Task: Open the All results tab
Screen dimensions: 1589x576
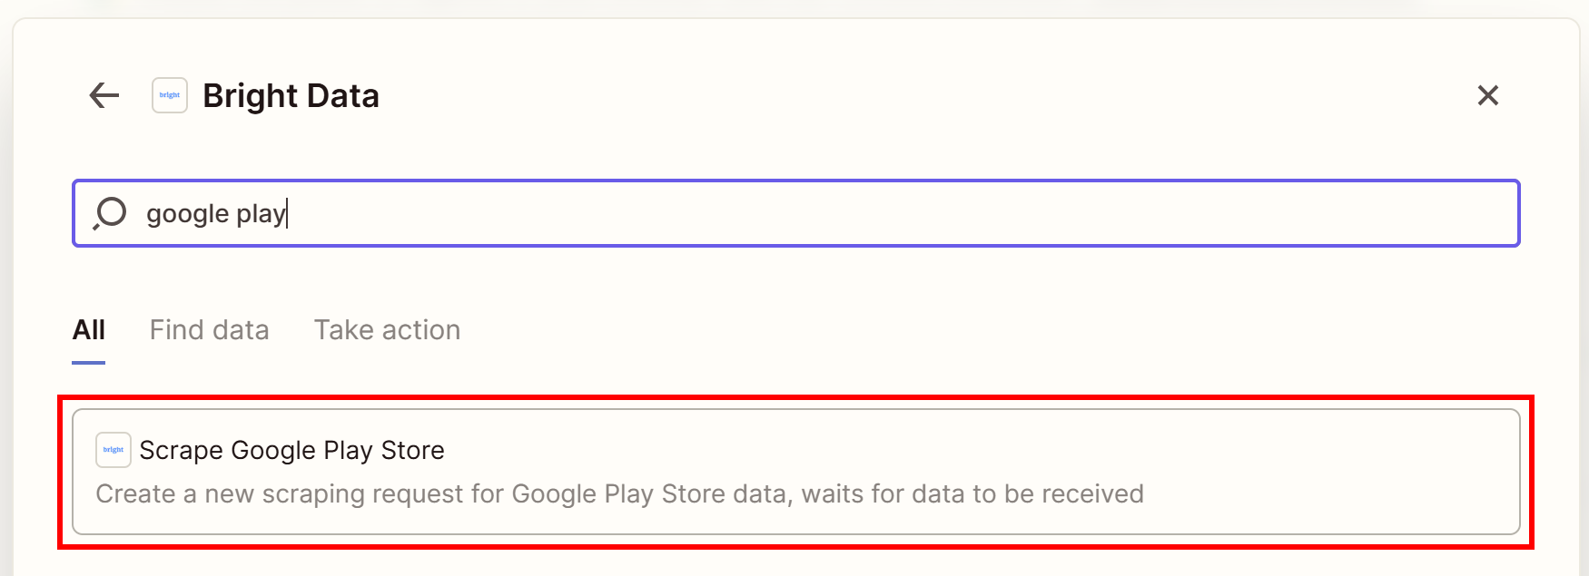Action: 88,329
